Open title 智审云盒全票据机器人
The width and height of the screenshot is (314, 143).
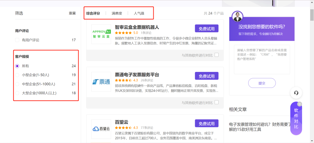[x=137, y=27]
